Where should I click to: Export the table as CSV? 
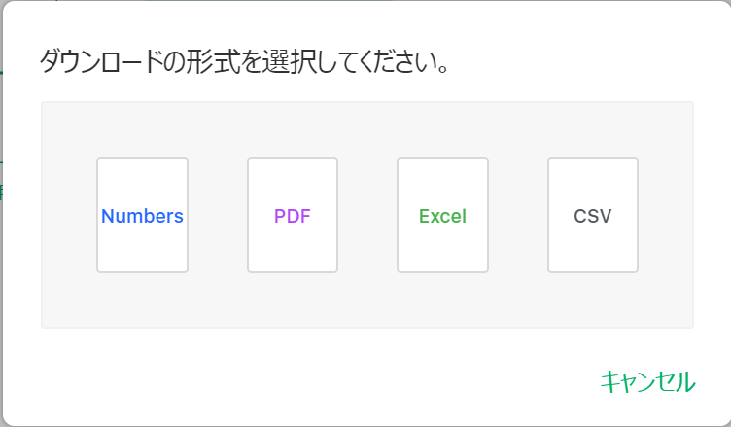pos(593,215)
